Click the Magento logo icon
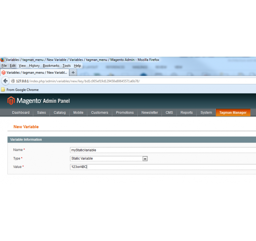The height and width of the screenshot is (241, 256). point(11,100)
